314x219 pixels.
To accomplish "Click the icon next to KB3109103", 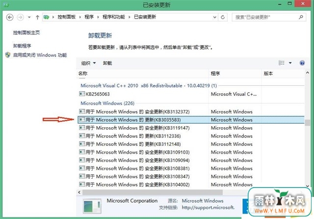I will point(82,152).
